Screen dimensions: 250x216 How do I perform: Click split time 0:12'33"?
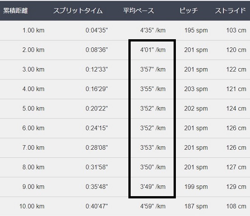pyautogui.click(x=97, y=69)
